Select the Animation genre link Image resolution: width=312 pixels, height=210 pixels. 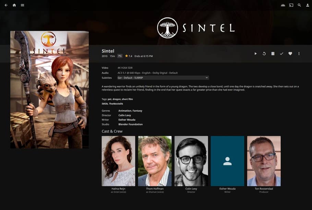(x=124, y=111)
